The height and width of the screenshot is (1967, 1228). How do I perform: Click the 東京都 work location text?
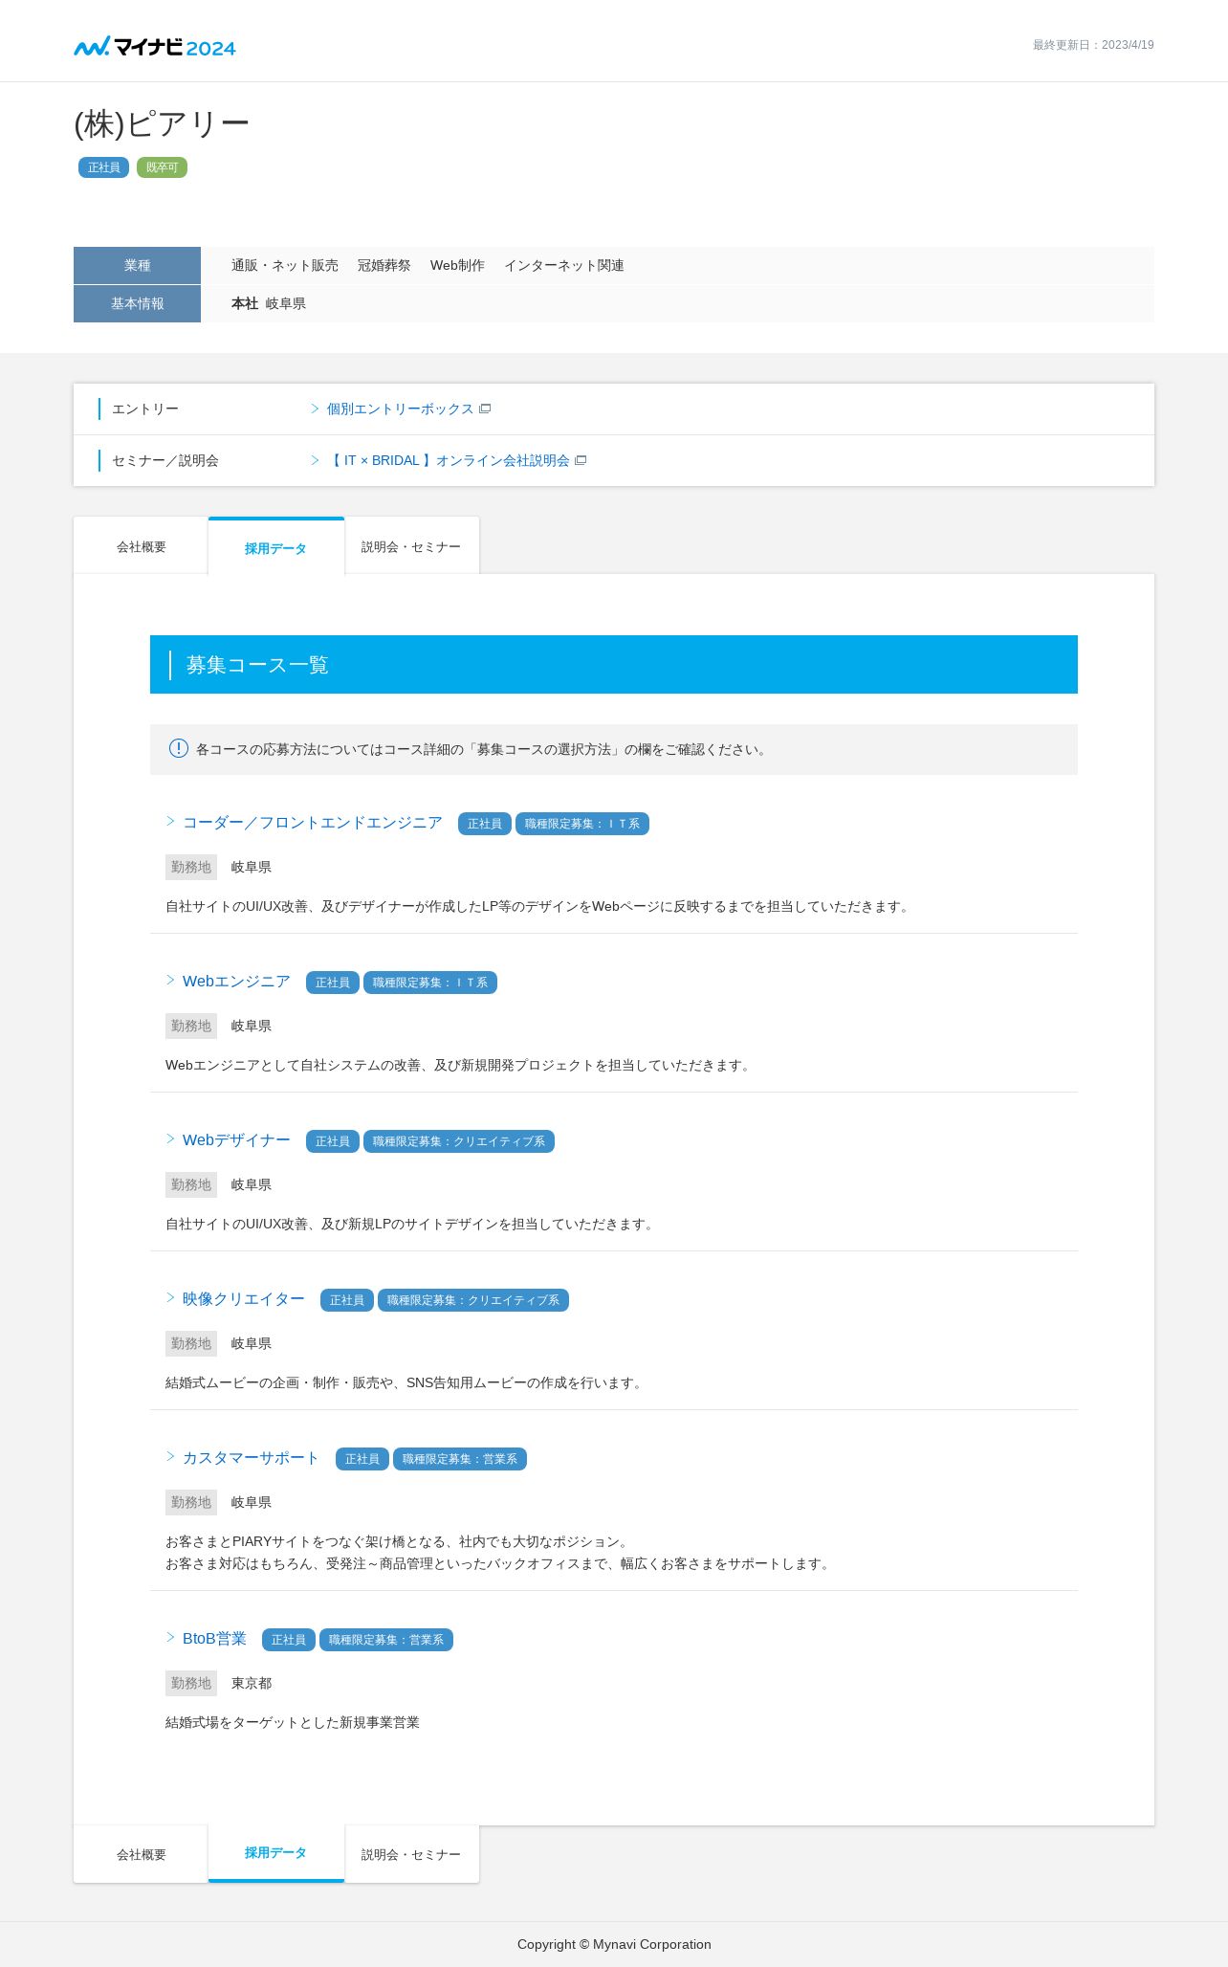point(252,1683)
